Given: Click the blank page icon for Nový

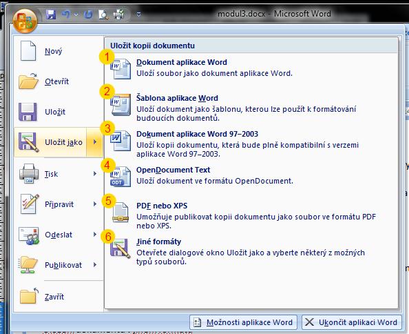Looking at the screenshot, I should click(28, 50).
